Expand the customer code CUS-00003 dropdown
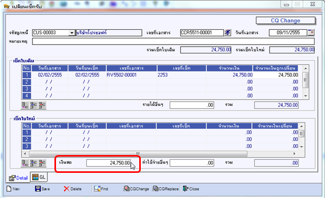 pos(72,33)
